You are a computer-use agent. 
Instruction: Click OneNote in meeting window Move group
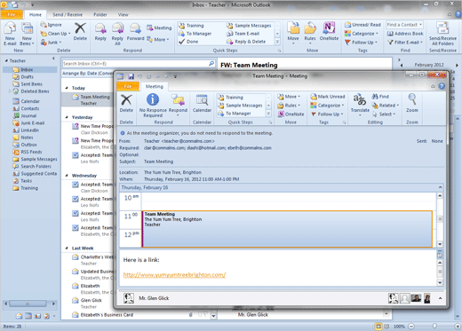(291, 114)
